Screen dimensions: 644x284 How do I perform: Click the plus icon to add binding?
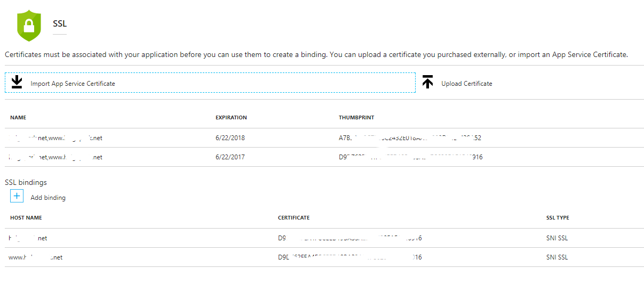pyautogui.click(x=17, y=197)
